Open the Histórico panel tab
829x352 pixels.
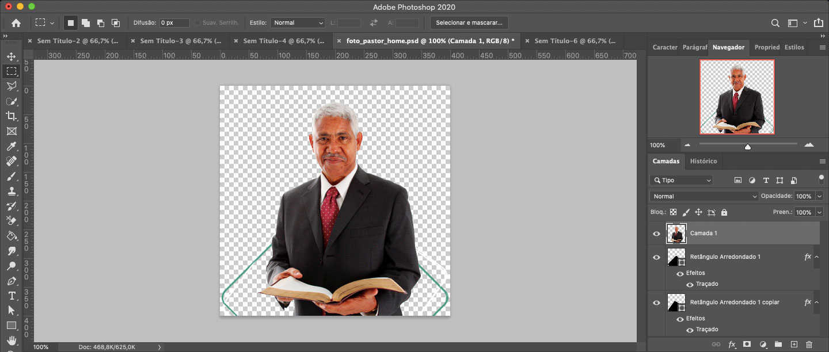click(x=703, y=161)
